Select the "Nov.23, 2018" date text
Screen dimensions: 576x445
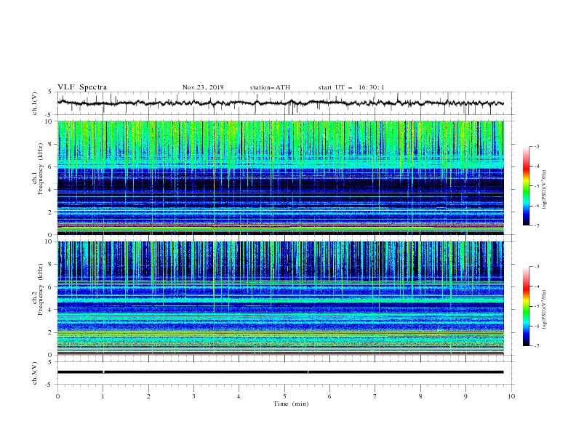point(203,87)
